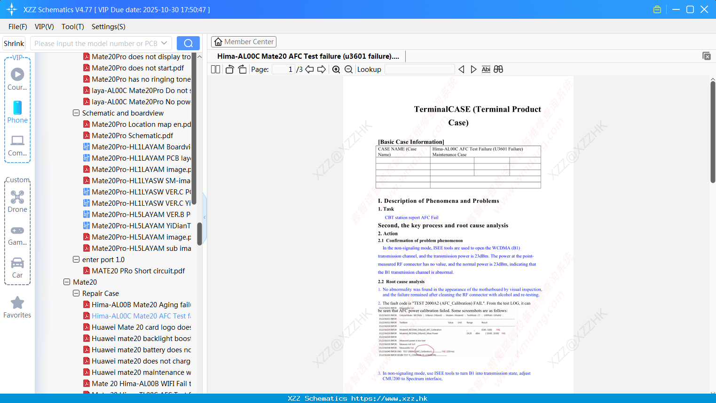The width and height of the screenshot is (716, 403).
Task: Open Mate20Pro Schematic.pdf
Action: (x=128, y=136)
